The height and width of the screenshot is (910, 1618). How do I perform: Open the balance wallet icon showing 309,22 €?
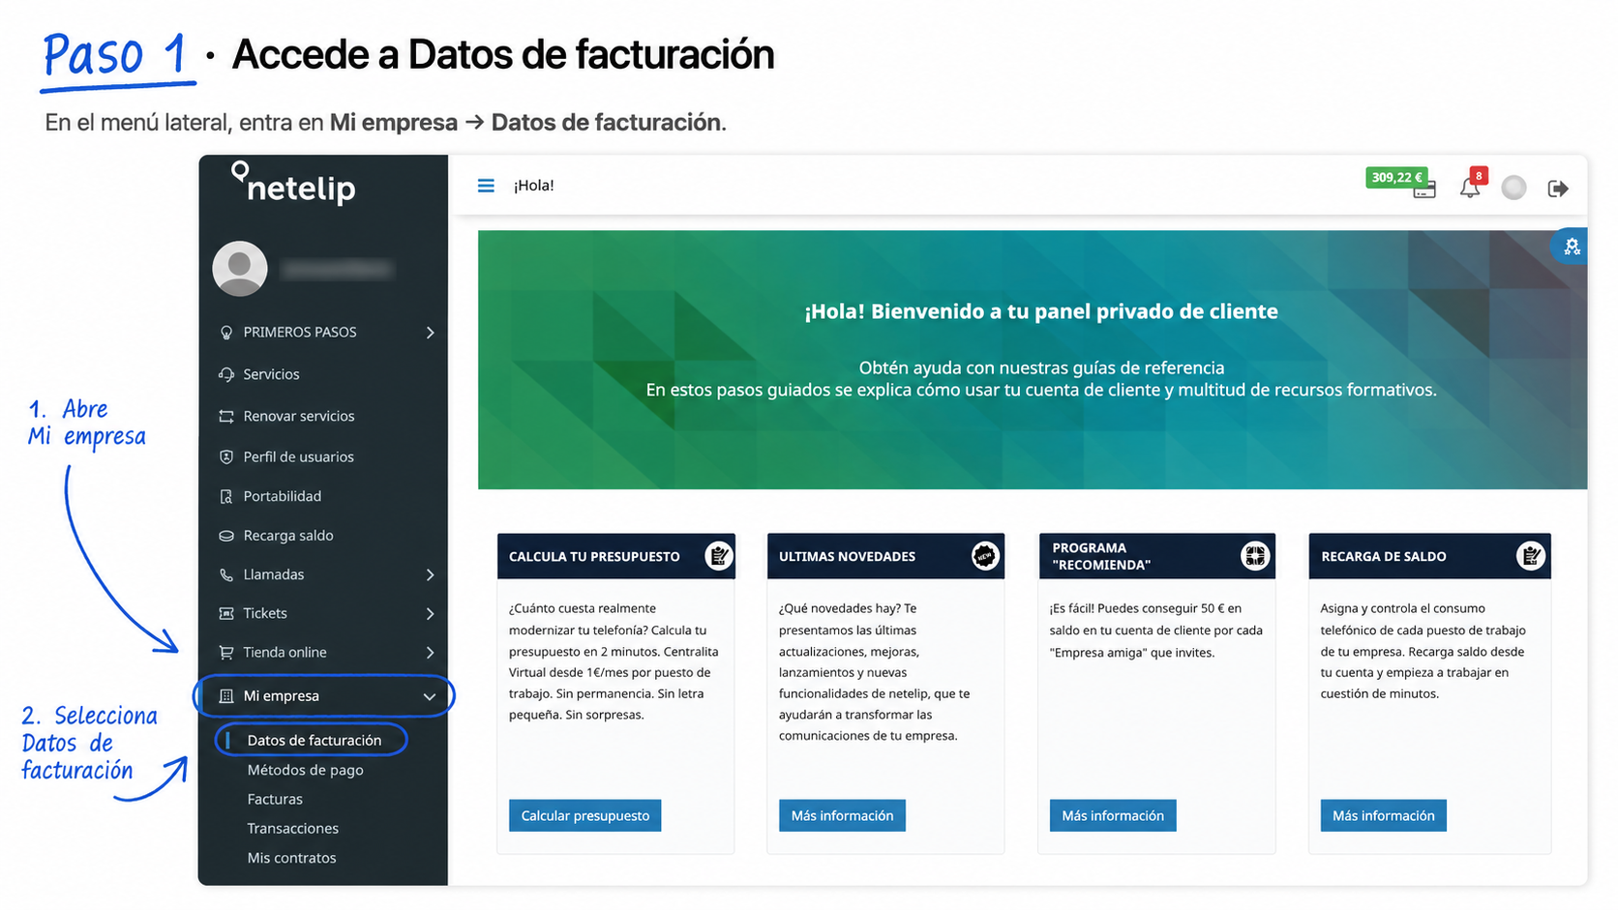[x=1424, y=191]
